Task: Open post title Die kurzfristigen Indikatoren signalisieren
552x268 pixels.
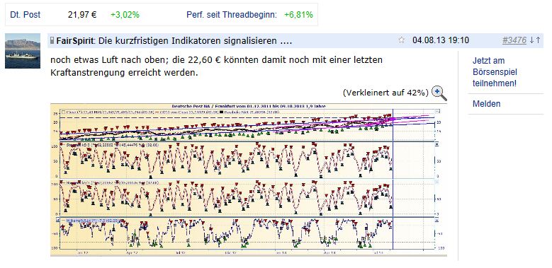Action: click(x=195, y=41)
